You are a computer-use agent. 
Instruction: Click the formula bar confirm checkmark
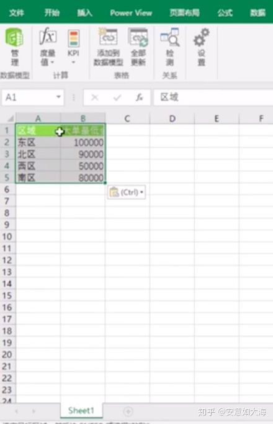[117, 97]
